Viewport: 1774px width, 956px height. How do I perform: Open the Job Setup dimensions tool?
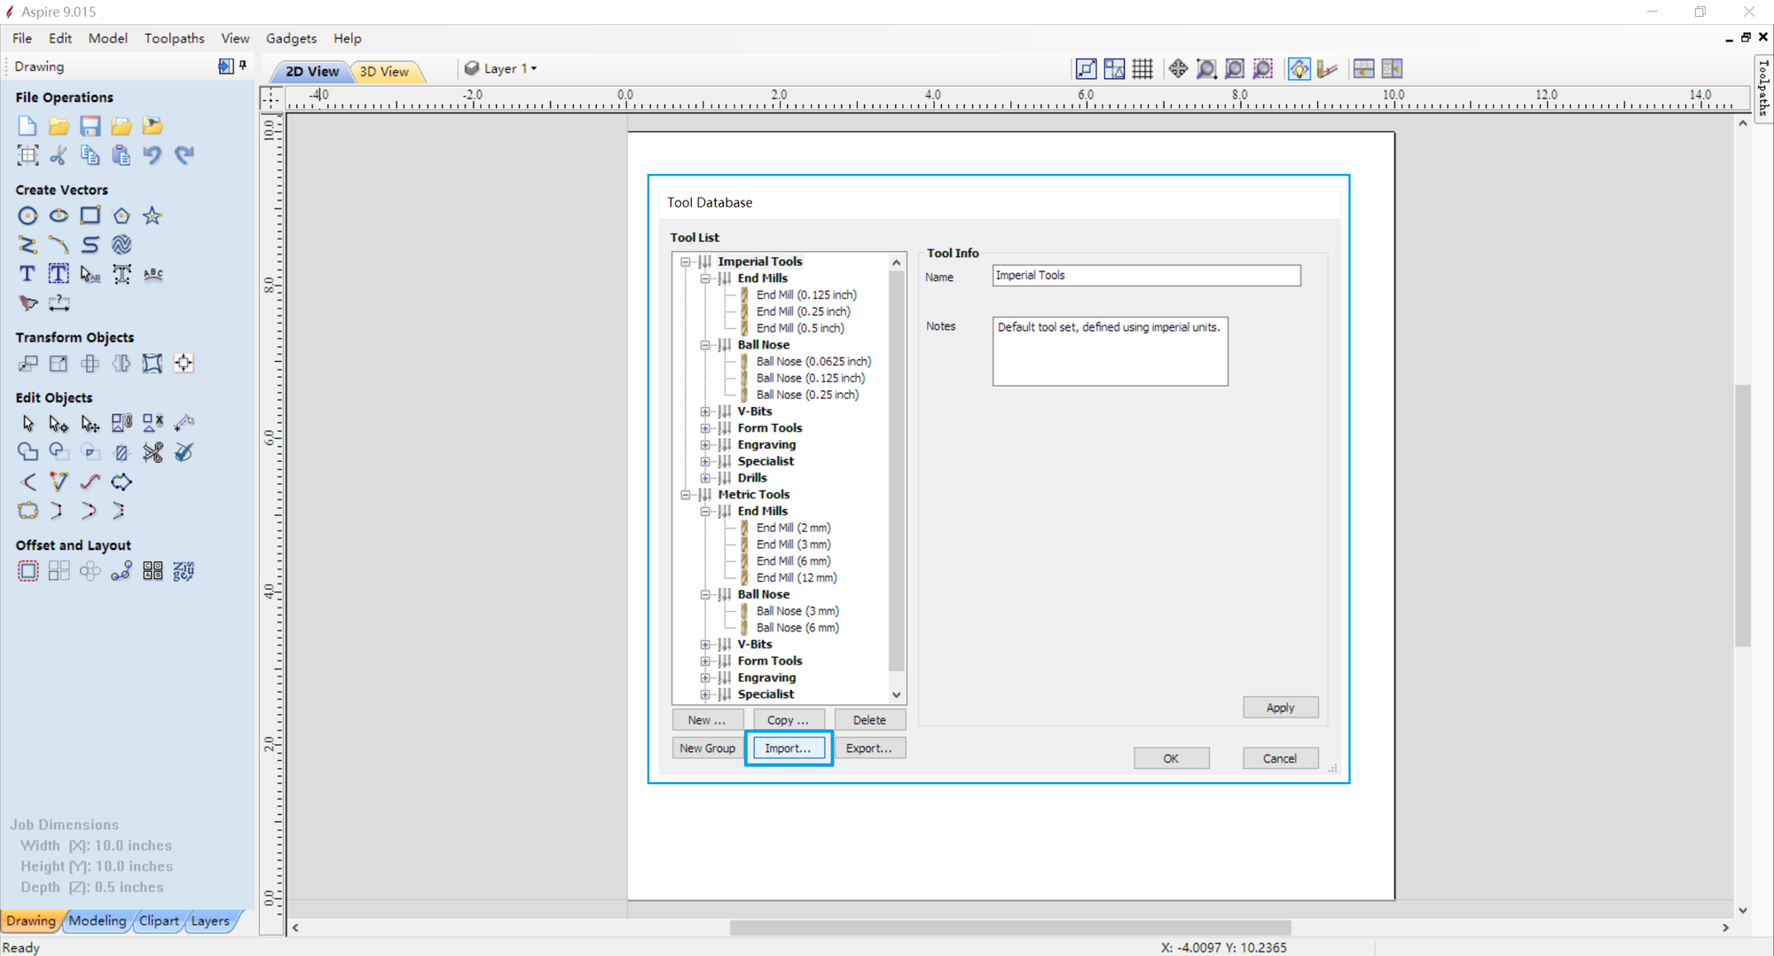27,155
